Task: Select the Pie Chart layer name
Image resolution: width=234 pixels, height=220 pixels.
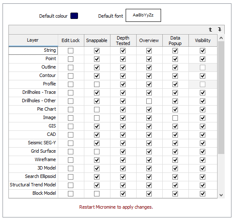Action: click(33, 109)
